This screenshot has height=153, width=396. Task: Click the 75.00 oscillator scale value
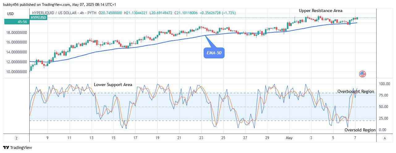pyautogui.click(x=383, y=95)
